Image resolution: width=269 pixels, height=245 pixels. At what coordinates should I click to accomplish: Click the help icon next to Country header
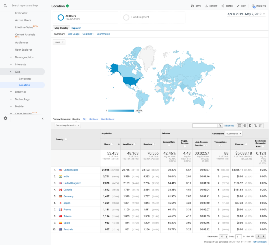[66, 139]
